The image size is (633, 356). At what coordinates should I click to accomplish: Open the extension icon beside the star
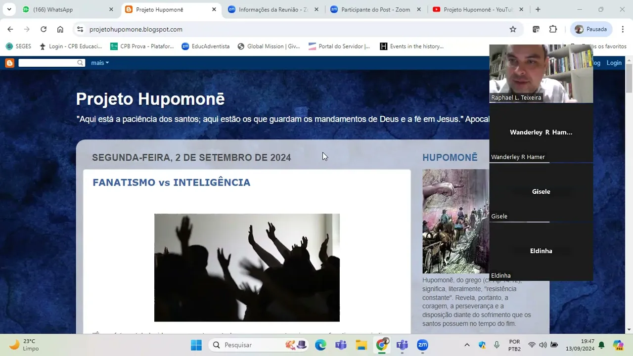click(536, 29)
